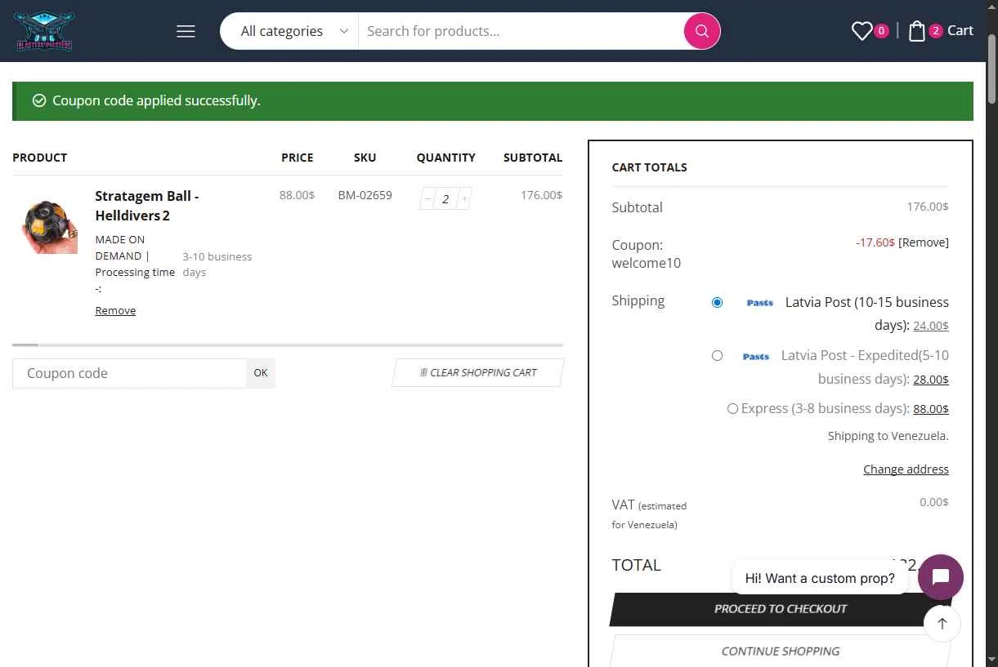Open the hamburger navigation menu
The image size is (998, 667).
[186, 31]
